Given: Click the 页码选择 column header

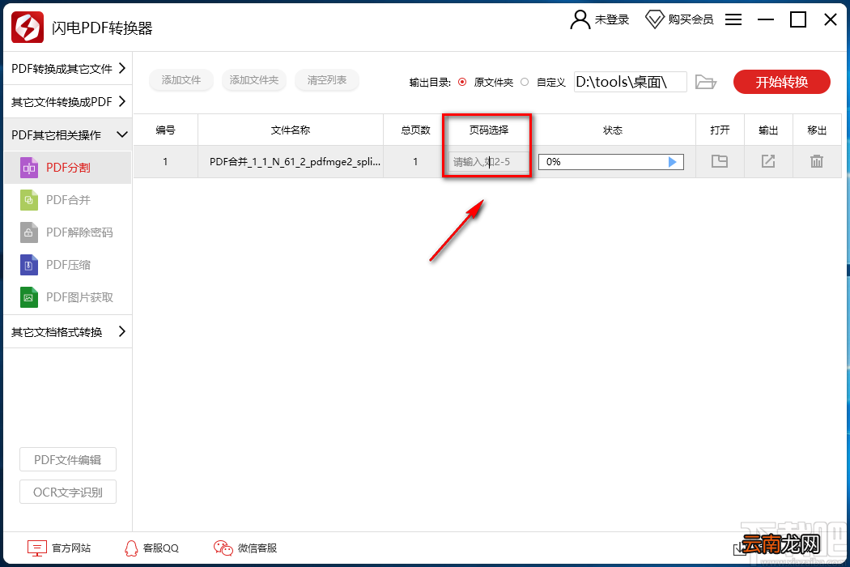Looking at the screenshot, I should point(488,130).
